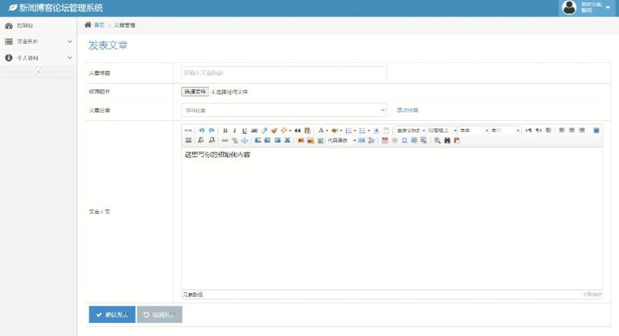619x336 pixels.
Task: Click the confirm publish button
Action: tap(112, 314)
